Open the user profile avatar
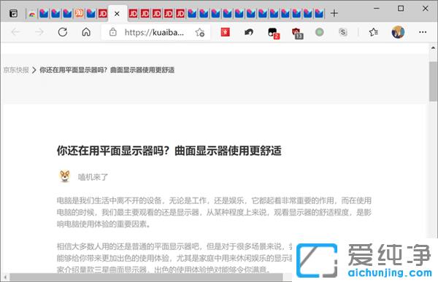This screenshot has width=438, height=282. (x=398, y=32)
